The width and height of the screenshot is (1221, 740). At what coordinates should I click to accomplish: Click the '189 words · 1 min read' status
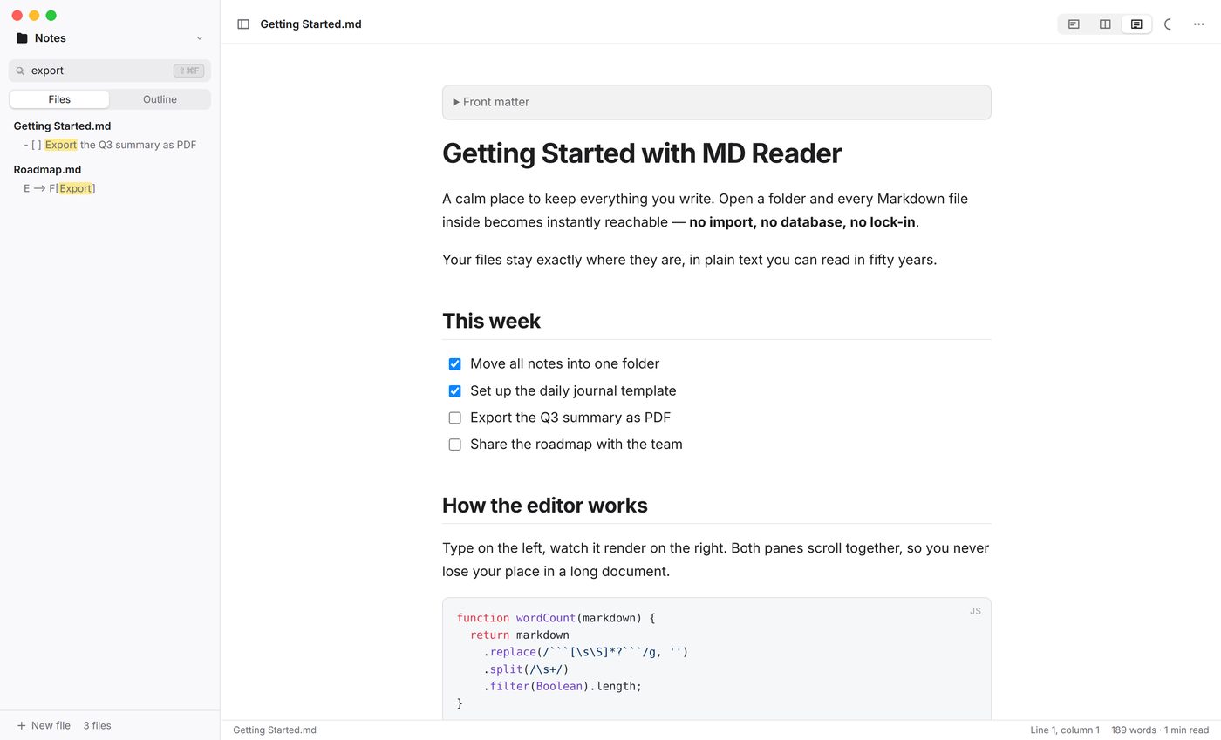[x=1160, y=730]
